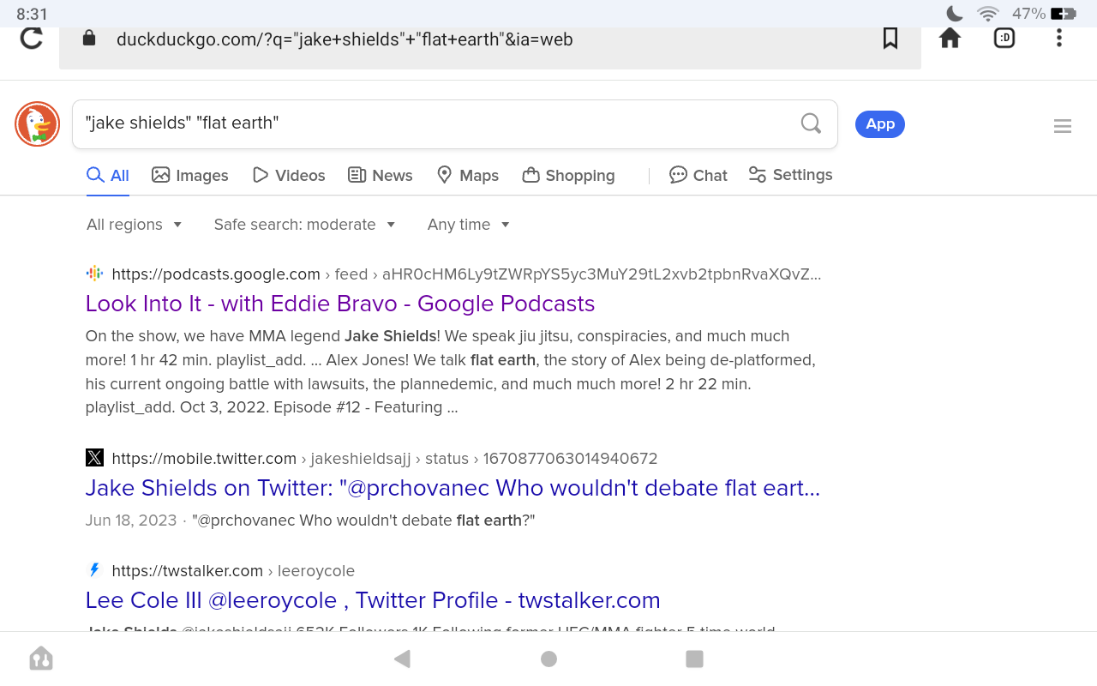Expand the All regions dropdown
Image resolution: width=1097 pixels, height=686 pixels.
pos(135,225)
